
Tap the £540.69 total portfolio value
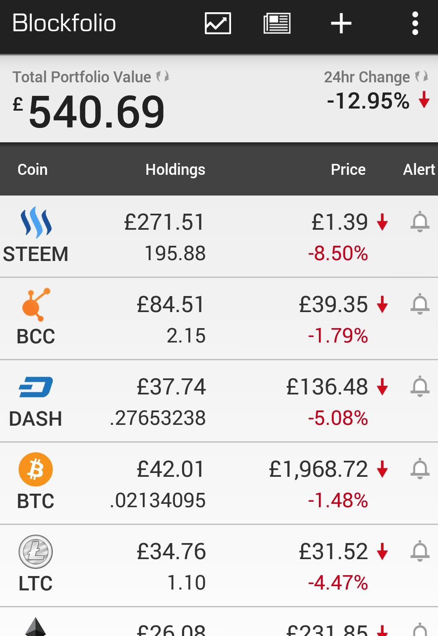[x=89, y=111]
